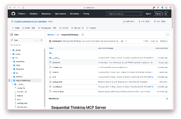Open the green shield extension icon

click(162, 8)
